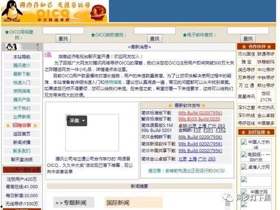
Task: Open 快速入门 in the sidebar menu
Action: coord(22,82)
